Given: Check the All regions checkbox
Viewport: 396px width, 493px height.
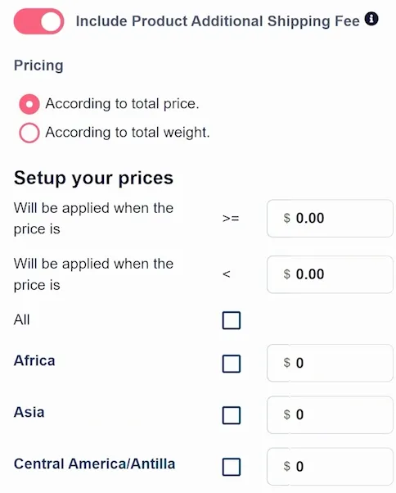Looking at the screenshot, I should click(232, 320).
